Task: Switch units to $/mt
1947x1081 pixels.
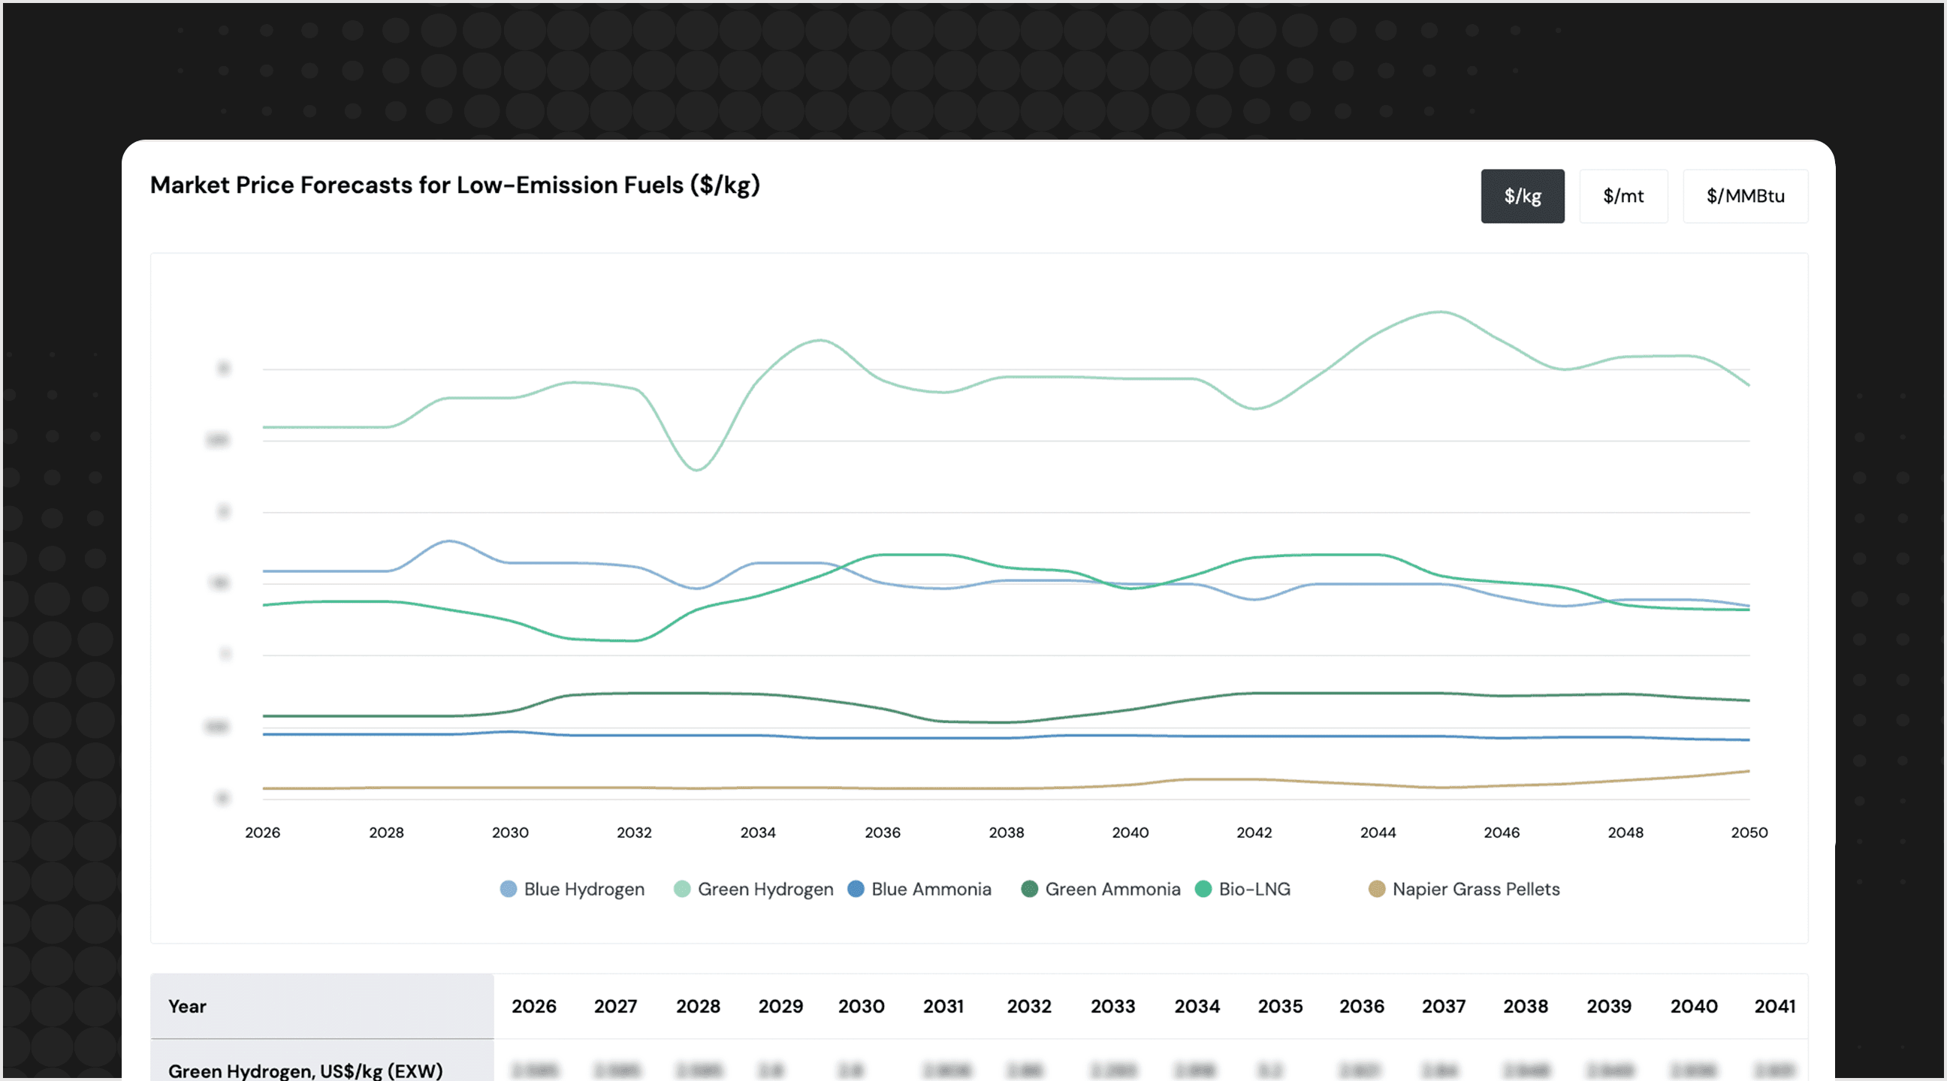Action: point(1622,197)
